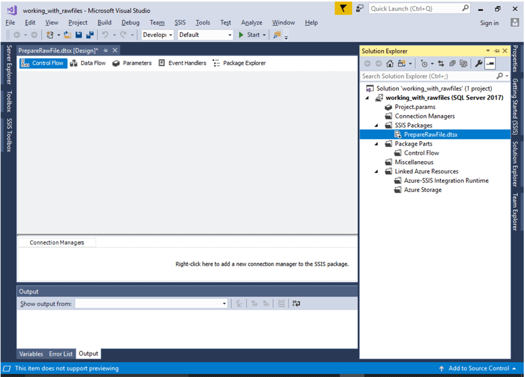Click the Undo arrow icon
This screenshot has width=525, height=377.
tap(105, 35)
